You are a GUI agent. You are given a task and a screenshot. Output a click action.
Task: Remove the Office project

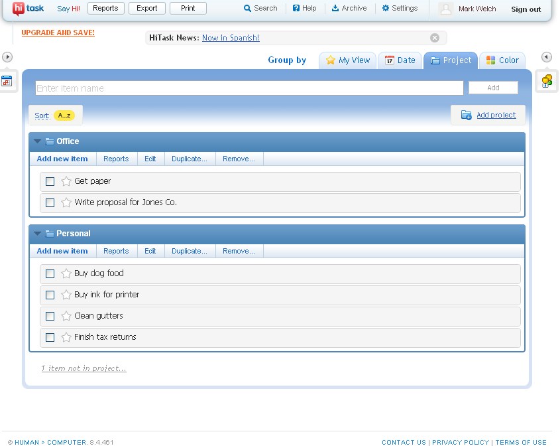(x=239, y=159)
